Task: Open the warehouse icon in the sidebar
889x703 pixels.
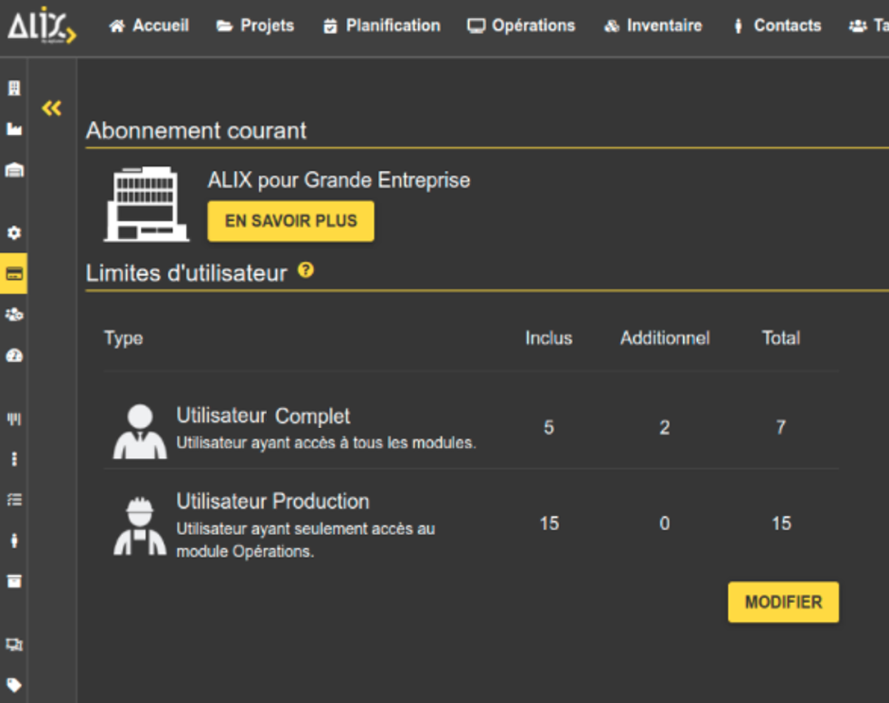Action: [x=14, y=169]
